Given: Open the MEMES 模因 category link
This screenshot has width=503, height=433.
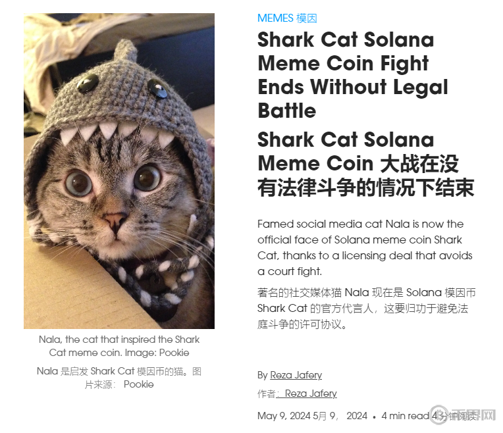Looking at the screenshot, I should point(287,18).
